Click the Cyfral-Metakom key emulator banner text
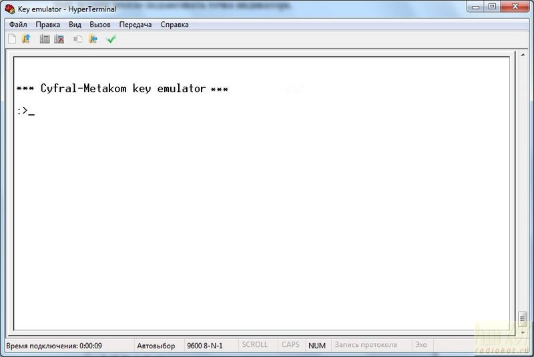The width and height of the screenshot is (534, 357). pyautogui.click(x=122, y=89)
